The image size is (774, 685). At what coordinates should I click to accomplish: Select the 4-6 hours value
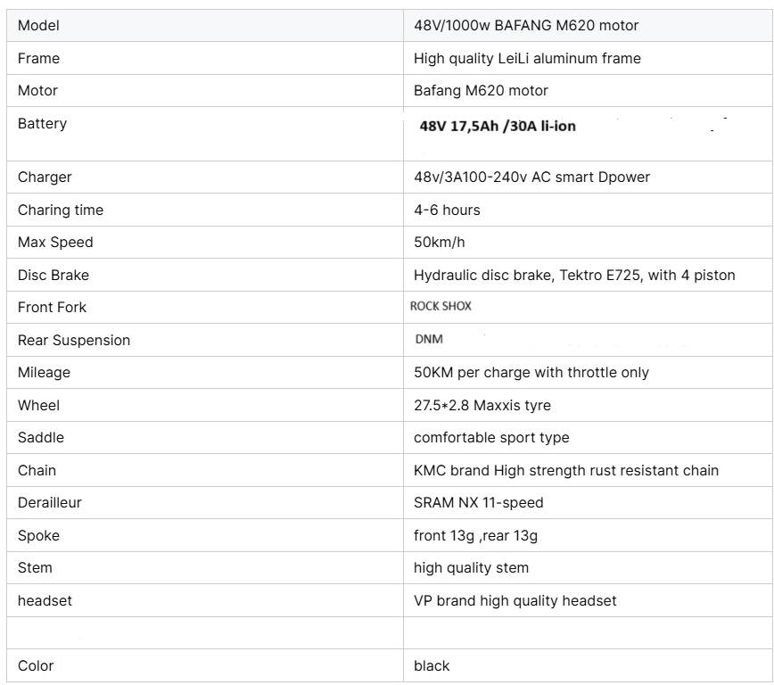[x=447, y=210]
